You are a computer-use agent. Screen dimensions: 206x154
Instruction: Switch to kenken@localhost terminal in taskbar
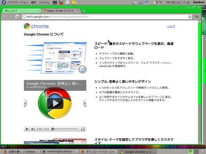click(x=60, y=152)
